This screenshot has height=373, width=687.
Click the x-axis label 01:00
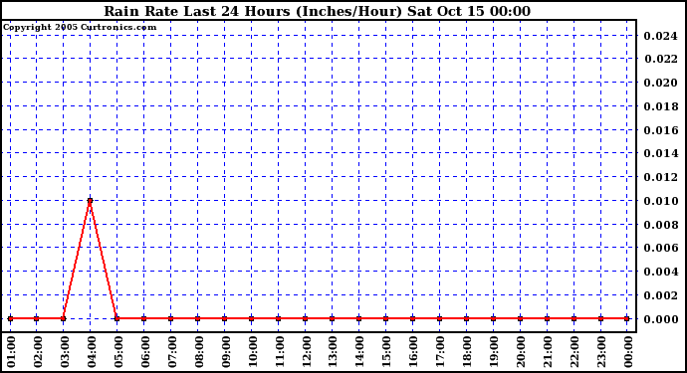point(11,352)
